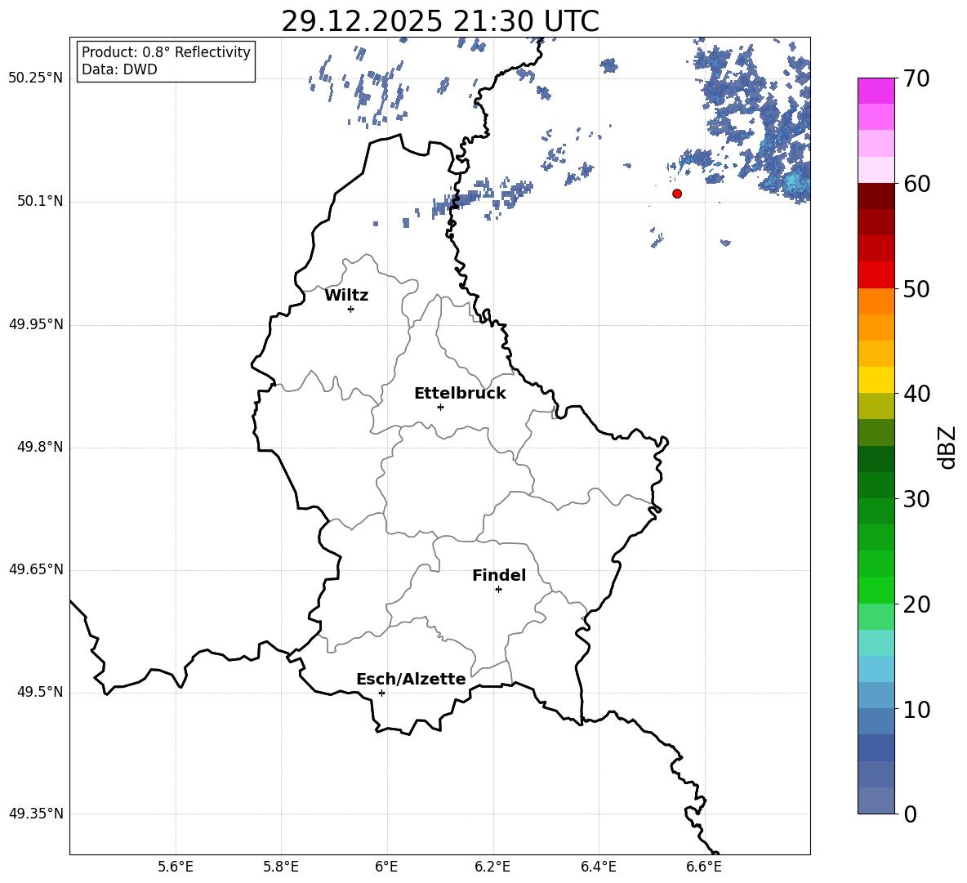Click the Data: DWD text
The image size is (967, 883).
(x=119, y=69)
